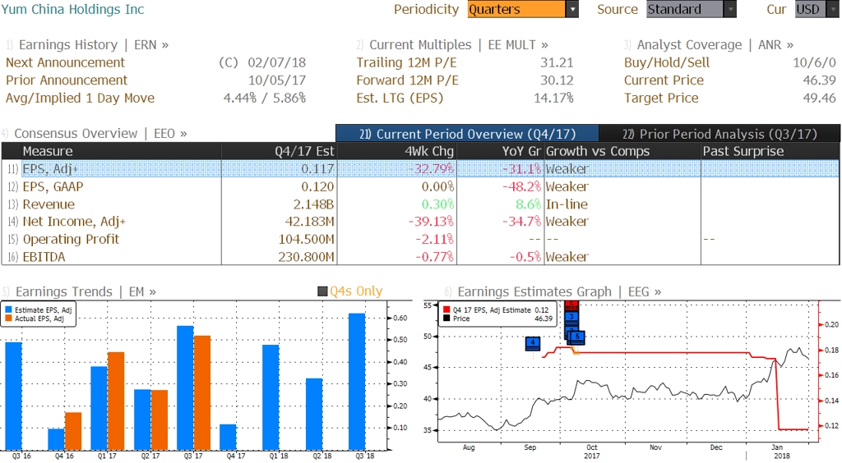Viewport: 842px width, 463px height.
Task: Click the blue marker labeled 5 on graph
Action: [577, 337]
